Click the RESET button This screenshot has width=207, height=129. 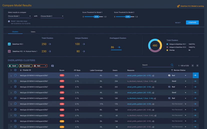click(x=178, y=23)
